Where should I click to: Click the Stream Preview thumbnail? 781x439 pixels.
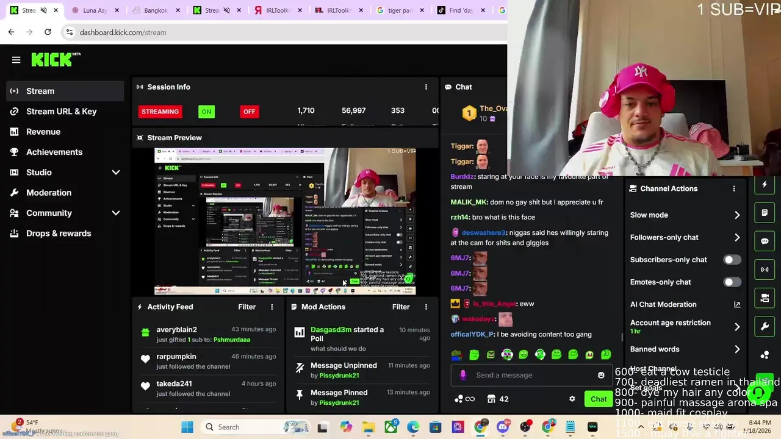point(285,221)
